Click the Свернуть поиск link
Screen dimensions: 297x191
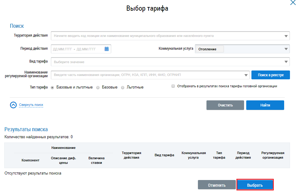click(x=31, y=105)
